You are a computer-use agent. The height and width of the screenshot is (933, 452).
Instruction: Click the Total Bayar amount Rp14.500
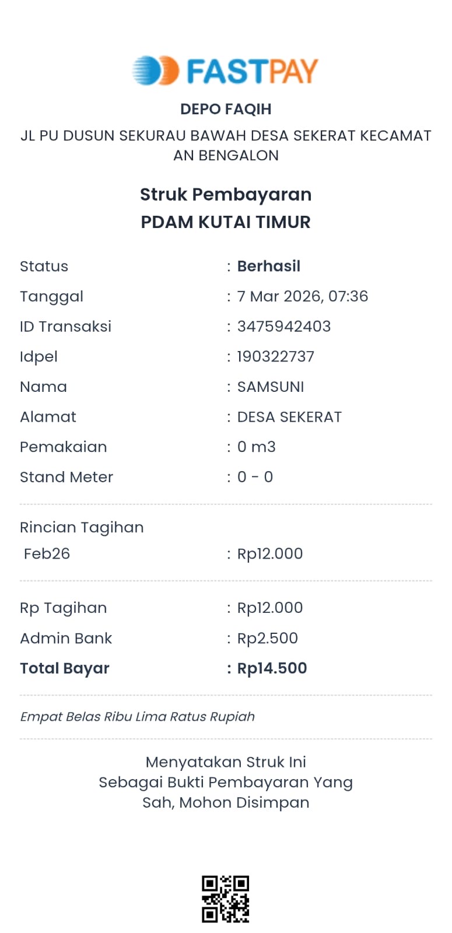point(272,668)
